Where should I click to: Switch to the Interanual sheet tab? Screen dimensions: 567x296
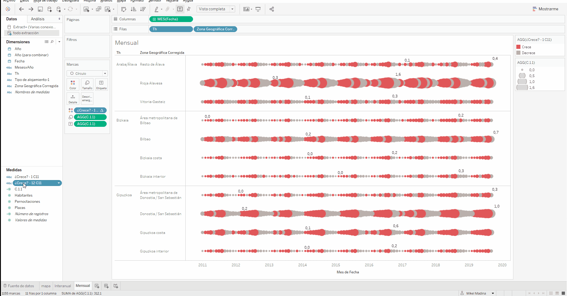coord(62,286)
